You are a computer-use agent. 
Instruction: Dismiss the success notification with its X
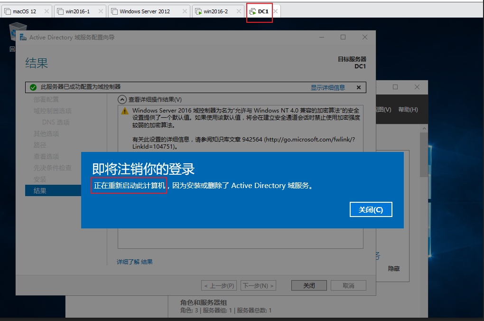359,87
